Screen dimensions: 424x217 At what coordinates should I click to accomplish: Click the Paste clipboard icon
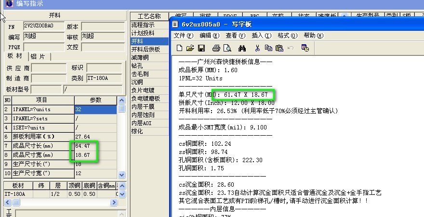(279, 48)
